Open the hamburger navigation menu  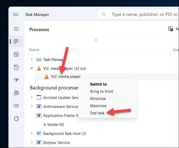[16, 29]
